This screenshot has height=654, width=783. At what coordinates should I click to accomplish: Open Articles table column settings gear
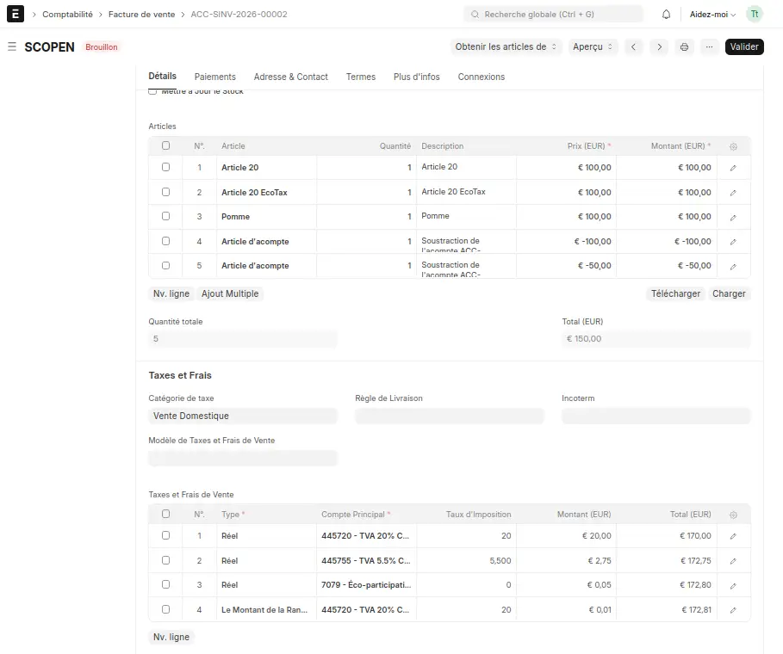point(733,146)
